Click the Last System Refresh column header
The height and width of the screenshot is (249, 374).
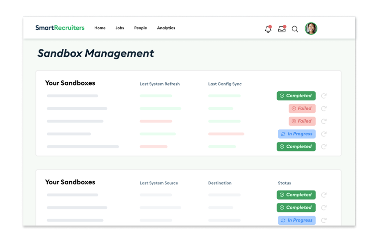[160, 84]
